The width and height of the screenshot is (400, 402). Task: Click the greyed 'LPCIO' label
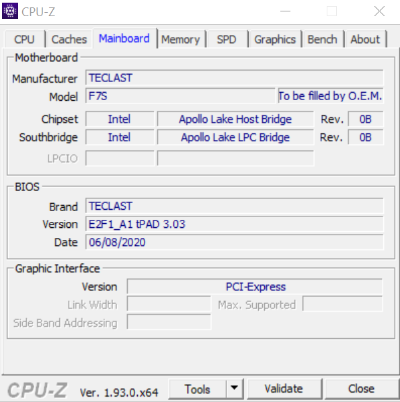63,159
